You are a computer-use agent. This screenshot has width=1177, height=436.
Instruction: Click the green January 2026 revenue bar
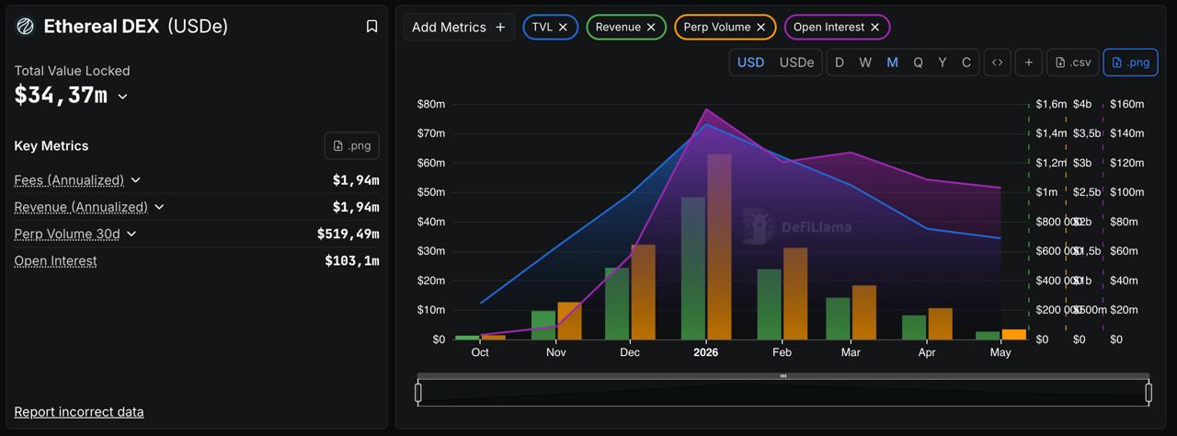[693, 268]
